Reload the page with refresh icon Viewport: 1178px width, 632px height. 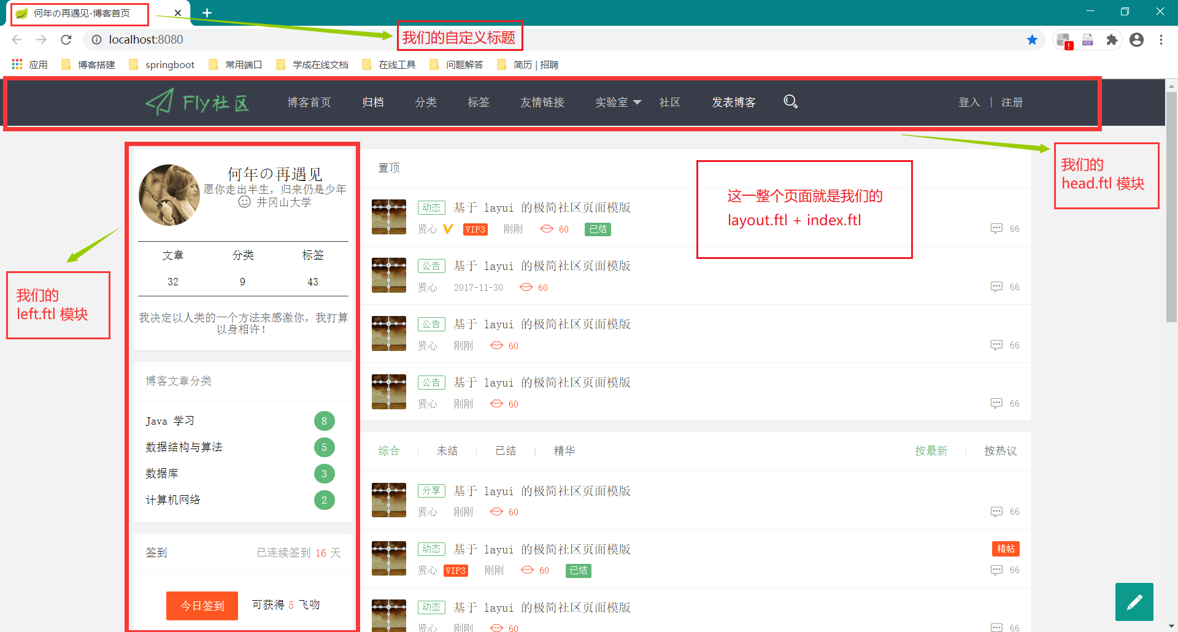(x=66, y=40)
